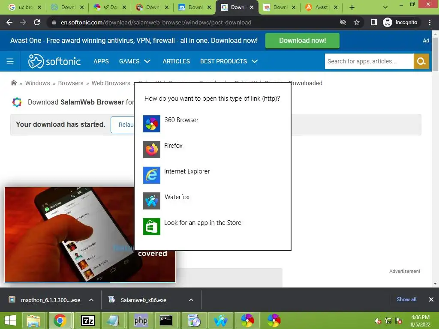Screen dimensions: 439x329
Task: Click the Windows breadcrumb link
Action: tap(38, 83)
